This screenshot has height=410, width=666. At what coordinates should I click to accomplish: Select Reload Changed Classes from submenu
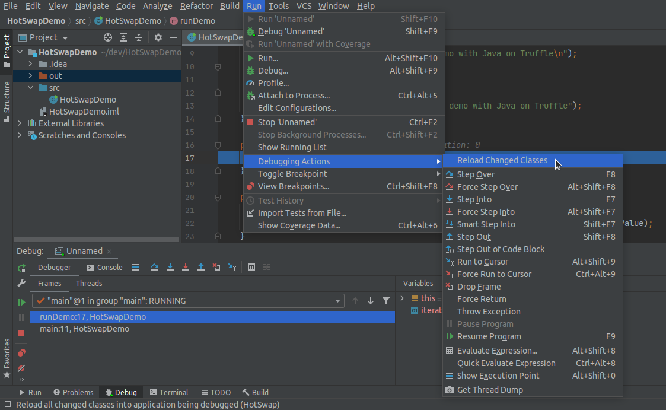point(502,160)
